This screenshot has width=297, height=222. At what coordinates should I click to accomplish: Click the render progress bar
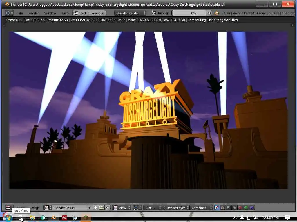click(189, 13)
